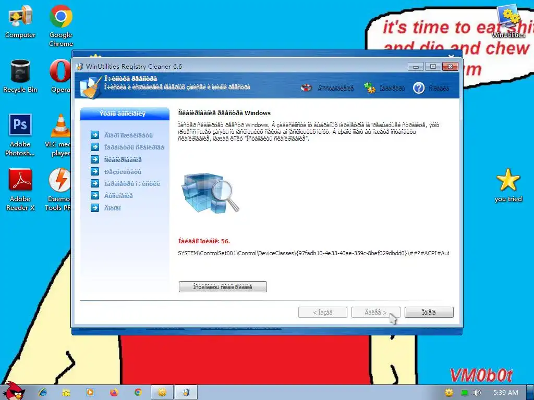Click the fifth wizard step label
534x400 pixels.
point(132,184)
